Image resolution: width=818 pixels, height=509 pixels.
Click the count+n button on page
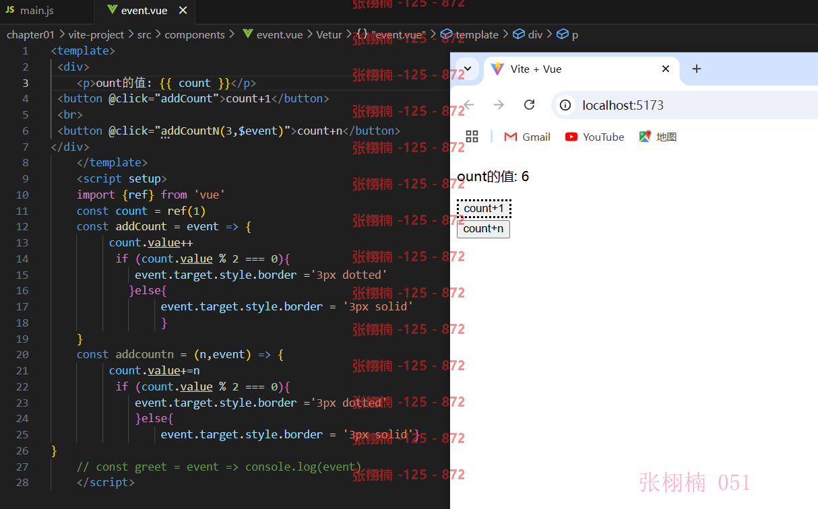[483, 229]
